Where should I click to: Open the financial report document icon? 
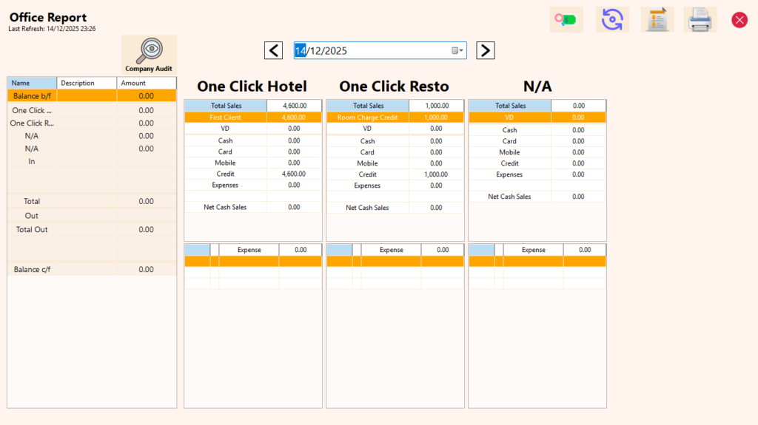point(657,19)
